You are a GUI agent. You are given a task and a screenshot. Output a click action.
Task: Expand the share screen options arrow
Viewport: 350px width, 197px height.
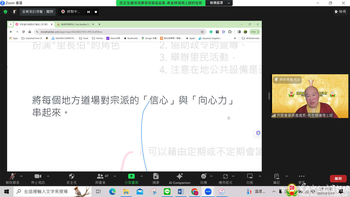point(141,176)
